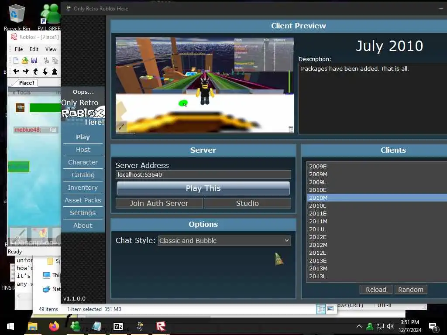Click the green people icon in the taskbar
The image size is (447, 335).
coord(75,326)
